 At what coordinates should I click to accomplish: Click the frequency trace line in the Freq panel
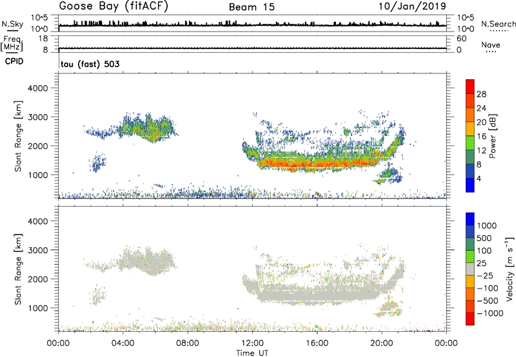252,48
